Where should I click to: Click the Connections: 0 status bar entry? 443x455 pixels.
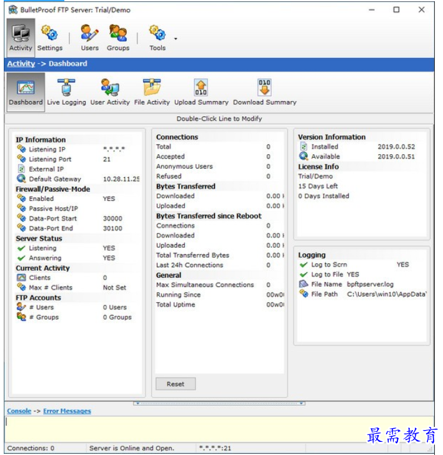(31, 448)
